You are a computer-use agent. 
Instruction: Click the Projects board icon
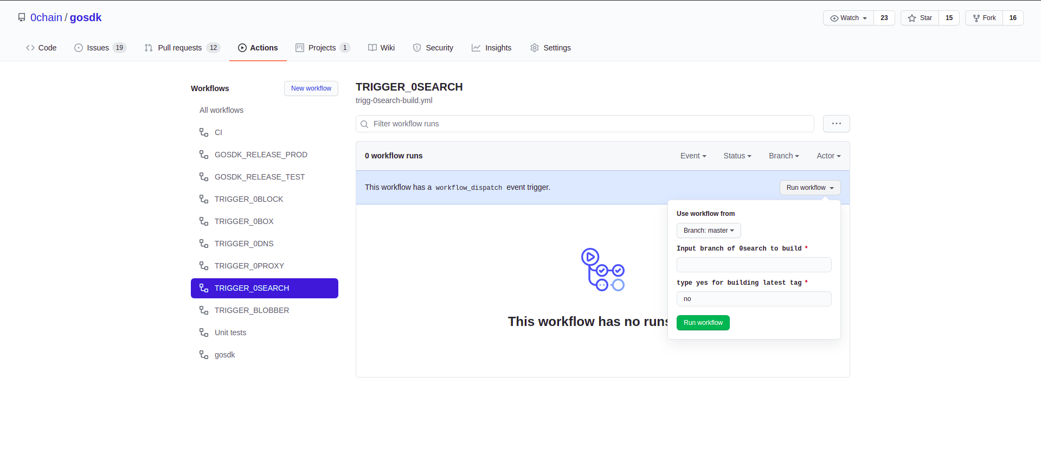pos(300,48)
